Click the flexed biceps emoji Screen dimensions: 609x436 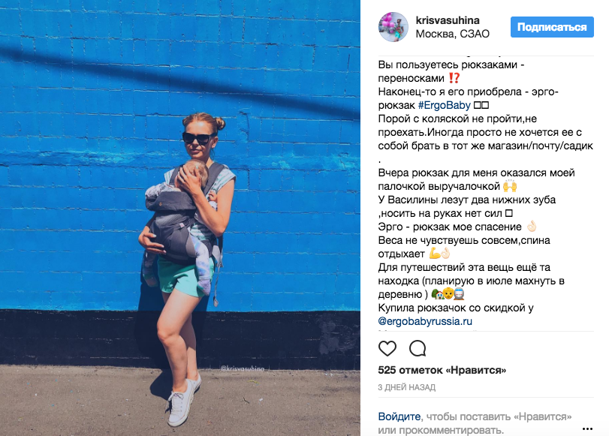click(x=435, y=254)
